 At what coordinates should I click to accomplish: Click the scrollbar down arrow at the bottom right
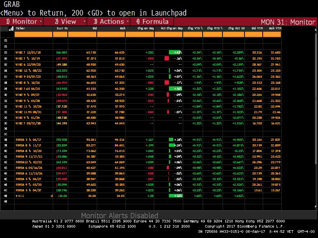coord(315,207)
